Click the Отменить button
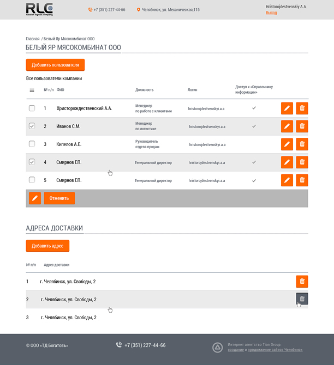This screenshot has width=334, height=365. tap(59, 198)
